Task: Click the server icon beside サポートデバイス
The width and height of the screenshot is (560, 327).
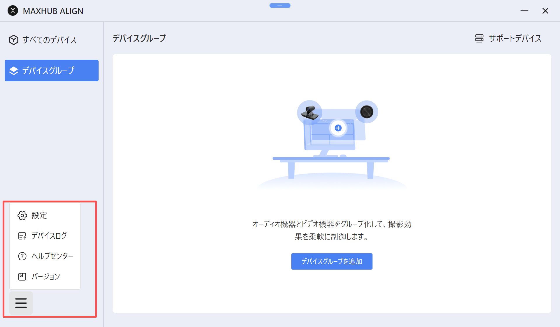Action: point(479,38)
